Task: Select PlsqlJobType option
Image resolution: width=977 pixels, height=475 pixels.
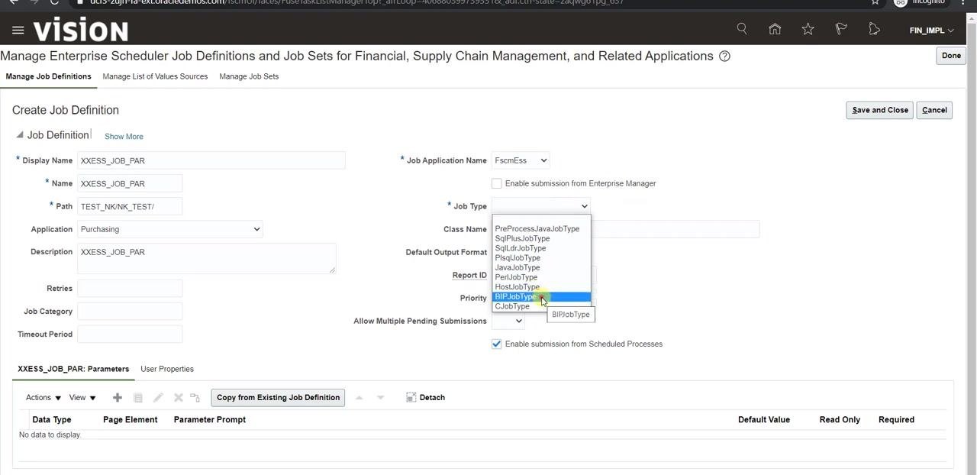Action: tap(541, 257)
